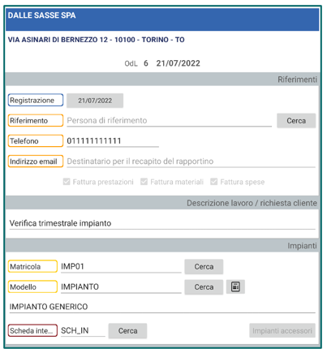This screenshot has width=327, height=353.
Task: Click Cerca button next to Riferimento field
Action: (296, 121)
